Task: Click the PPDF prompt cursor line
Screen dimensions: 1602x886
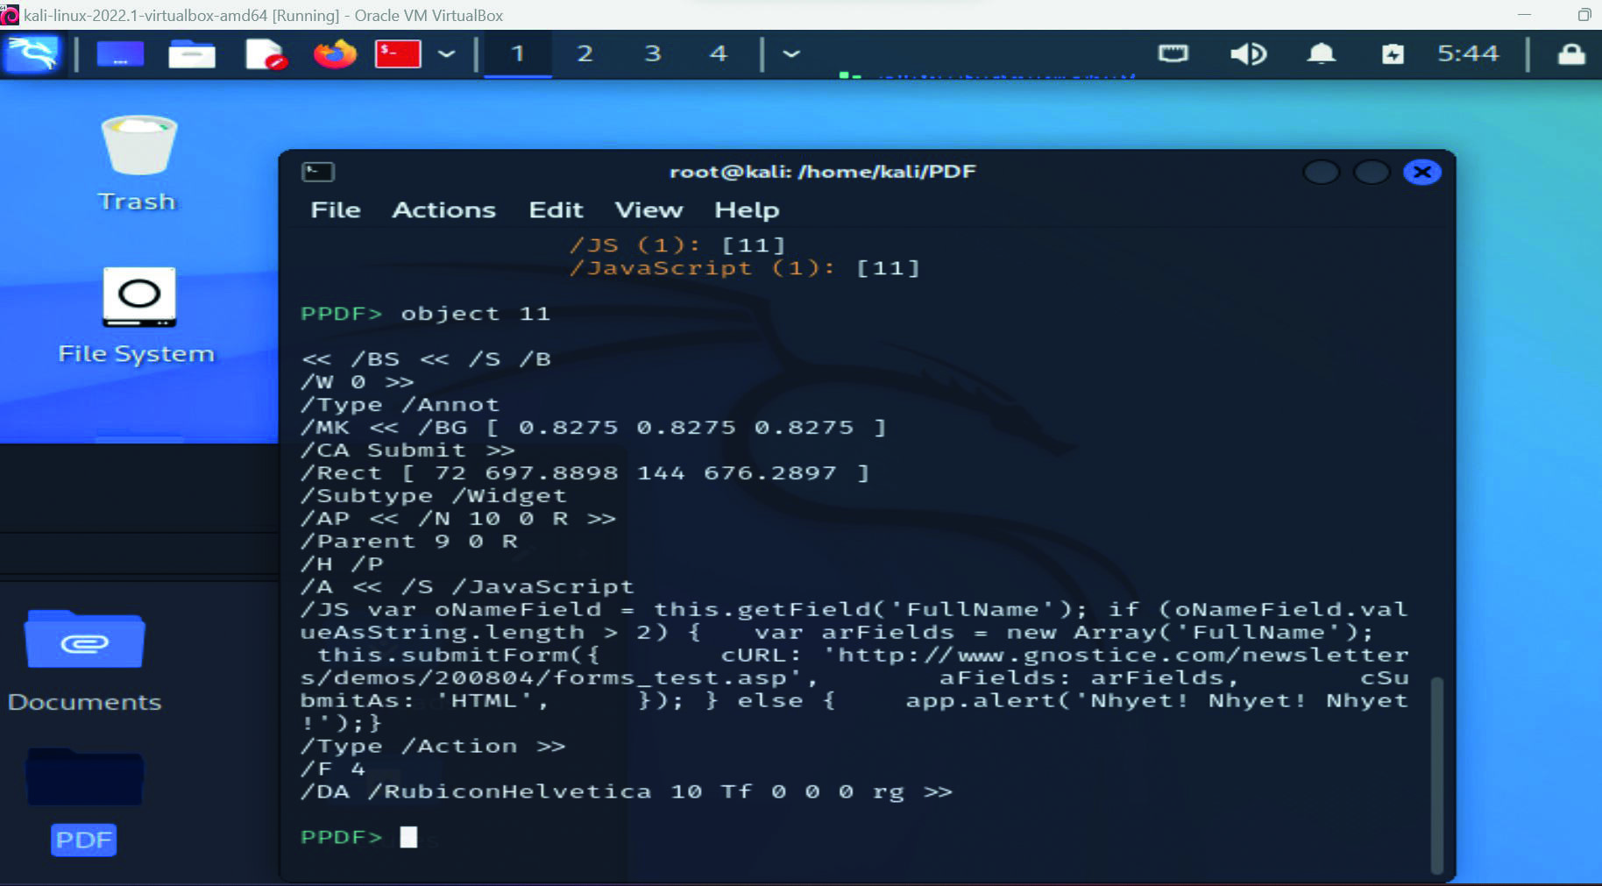Action: [359, 837]
